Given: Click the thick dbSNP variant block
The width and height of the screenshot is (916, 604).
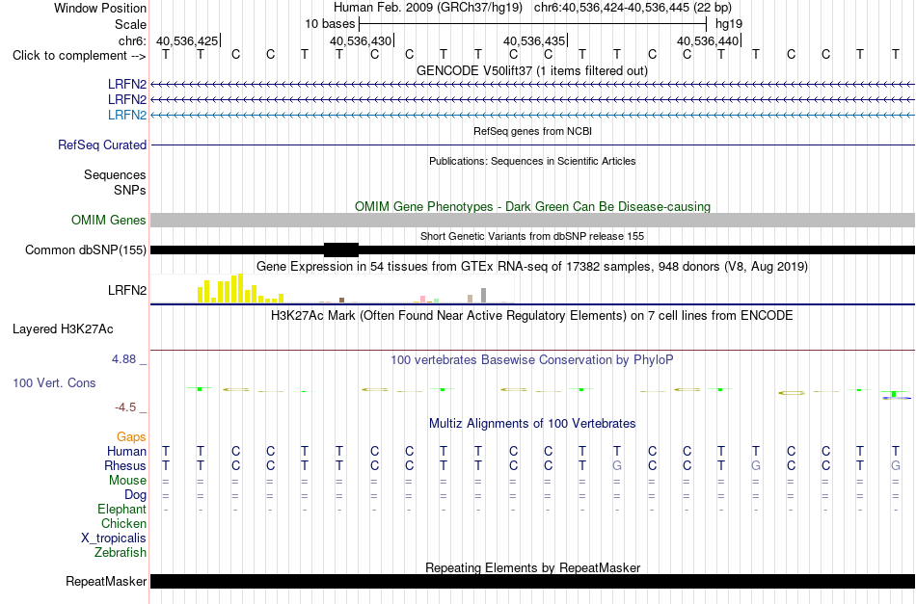Looking at the screenshot, I should click(341, 249).
